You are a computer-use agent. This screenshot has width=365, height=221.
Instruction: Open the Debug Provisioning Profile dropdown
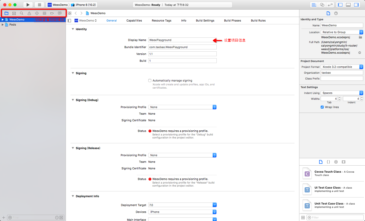tap(182, 107)
